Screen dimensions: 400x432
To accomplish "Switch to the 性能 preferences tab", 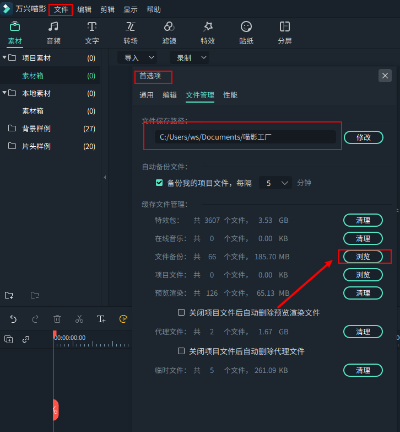I will [x=230, y=95].
